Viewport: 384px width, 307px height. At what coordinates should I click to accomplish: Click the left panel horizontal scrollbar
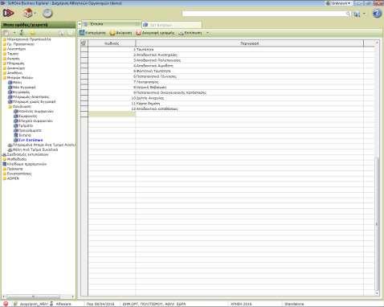[x=38, y=297]
